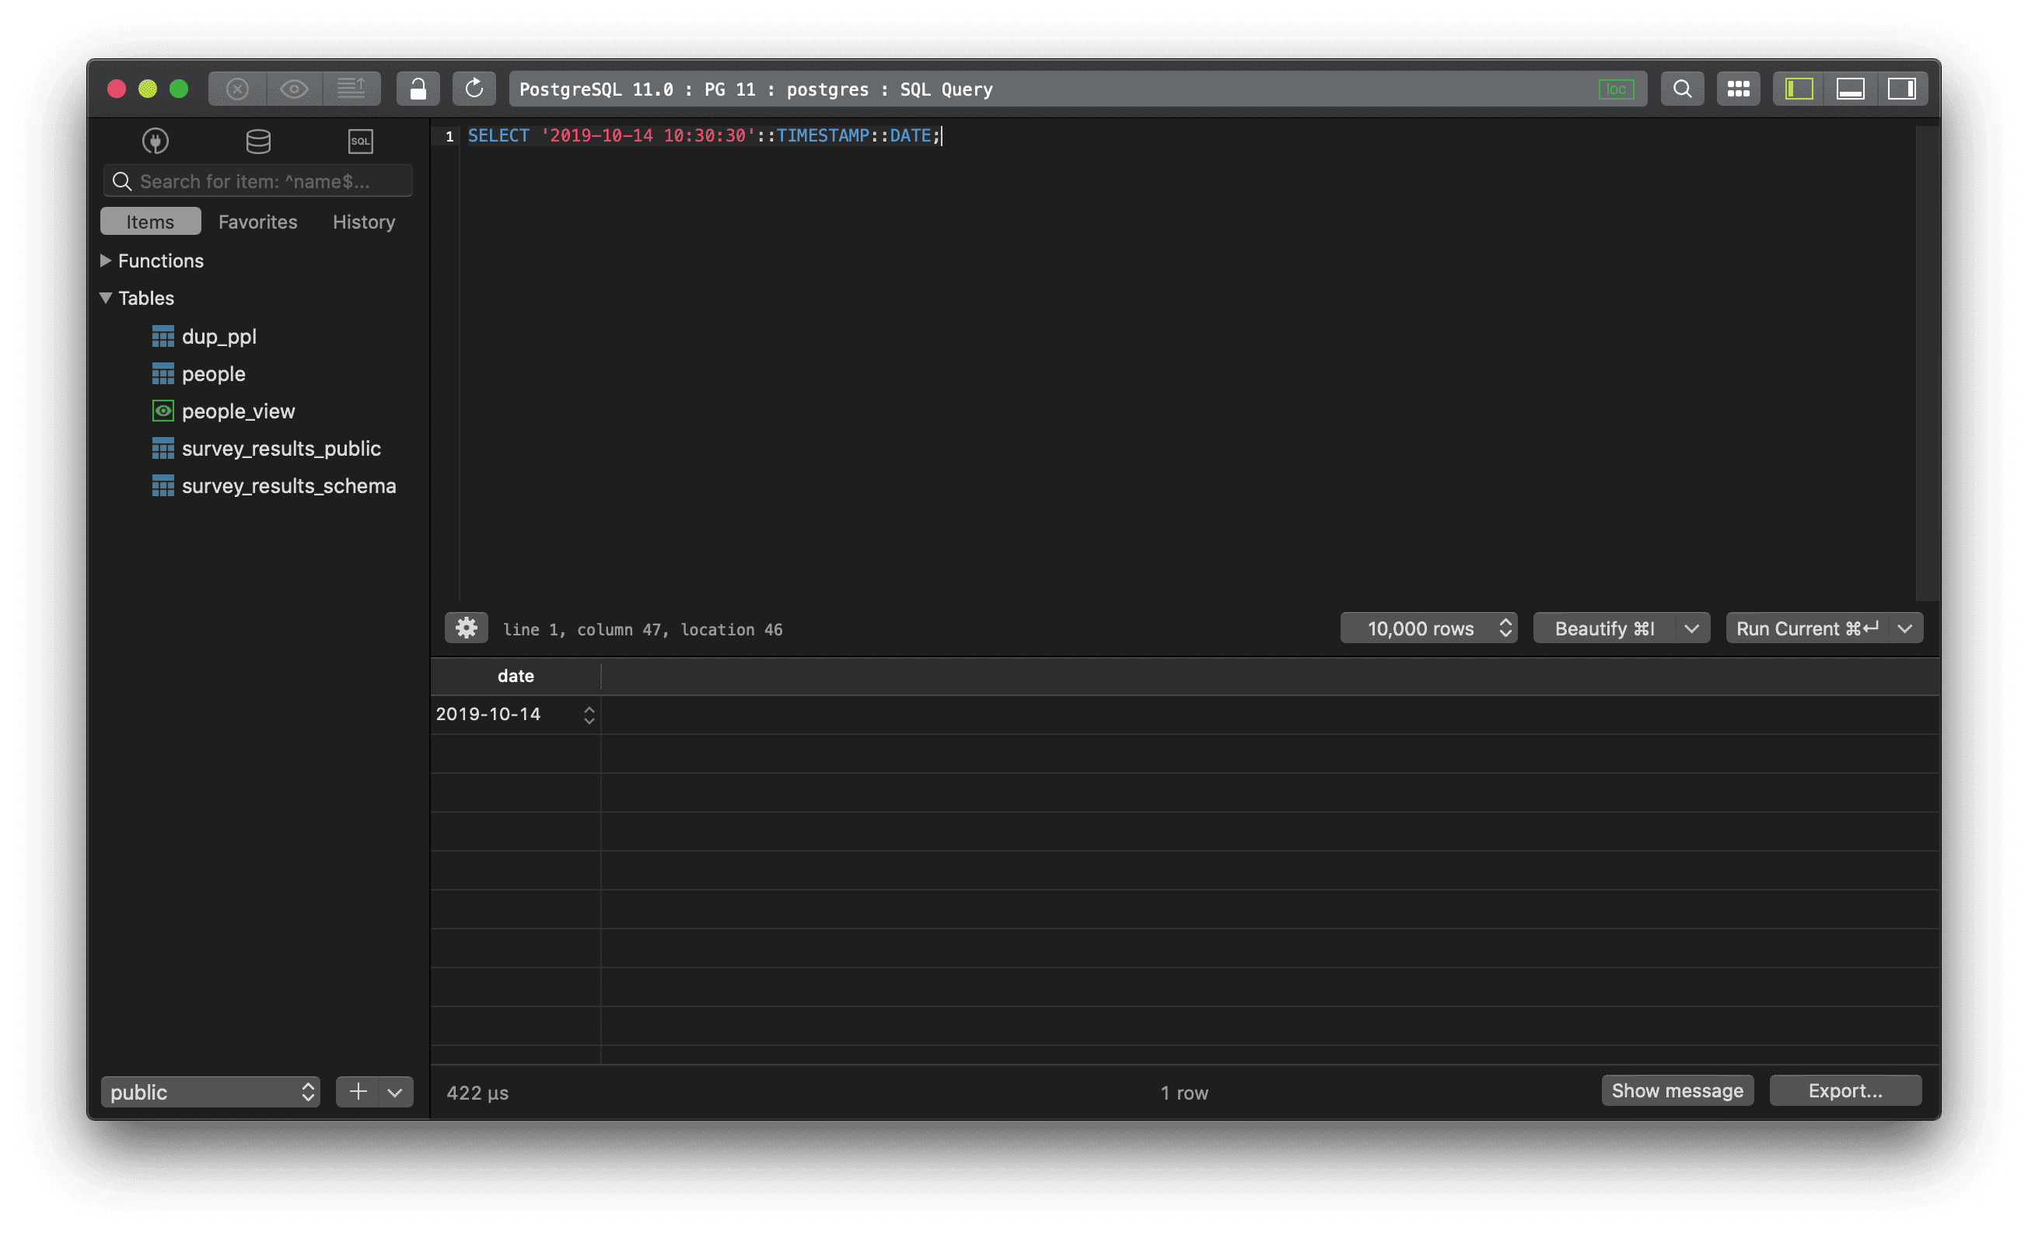Click the people_view green view icon
Image resolution: width=2028 pixels, height=1235 pixels.
[163, 411]
